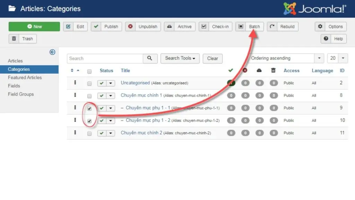
Task: Uncheck the Chuyên mục phụ 1 - 1 checkbox
Action: pos(89,109)
